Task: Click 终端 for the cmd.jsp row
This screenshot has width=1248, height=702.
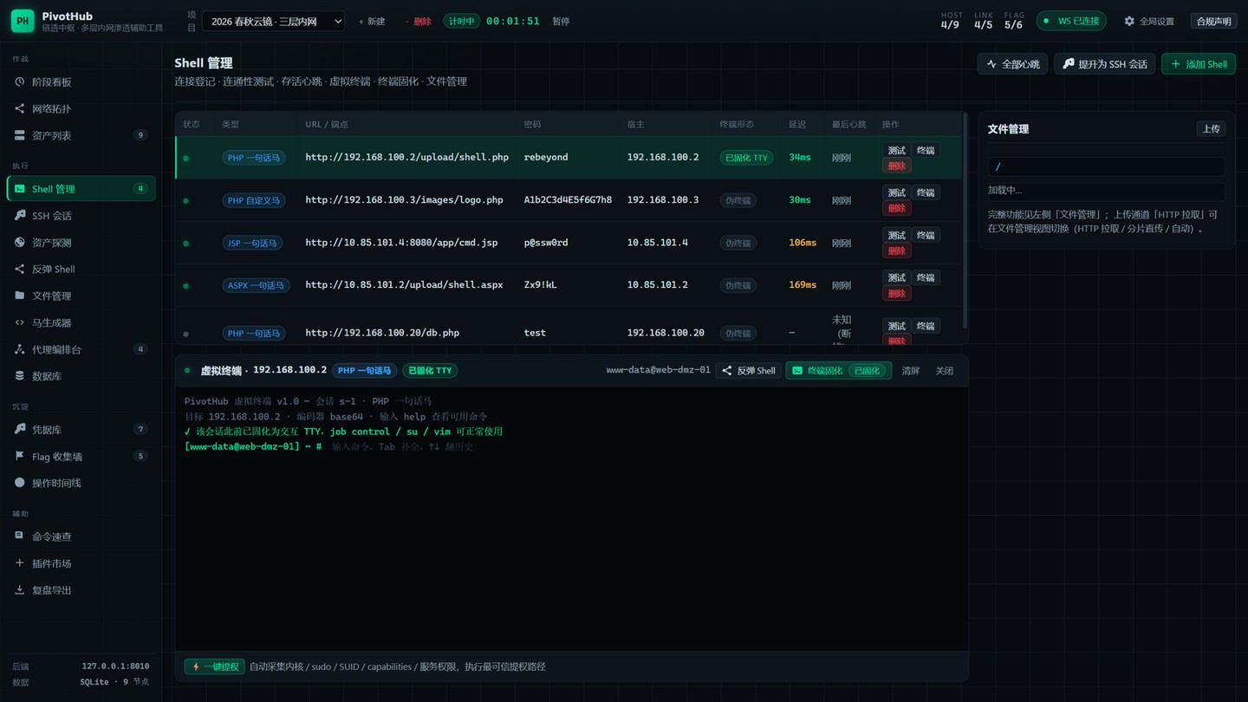Action: 926,236
